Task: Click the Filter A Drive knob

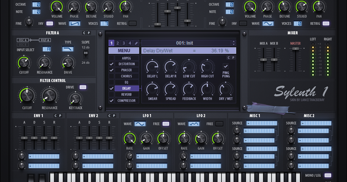Action: pos(68,63)
